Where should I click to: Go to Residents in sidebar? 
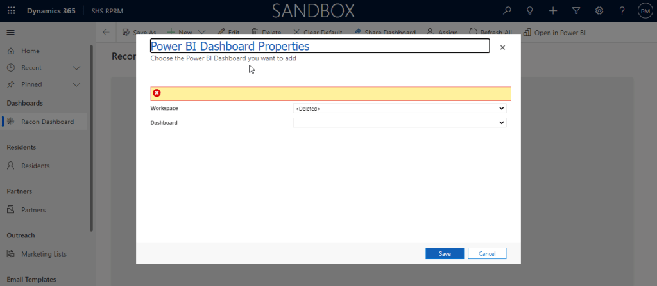[x=35, y=166]
